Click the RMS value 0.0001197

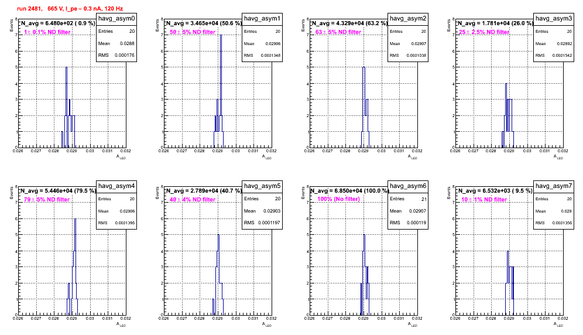pos(270,223)
